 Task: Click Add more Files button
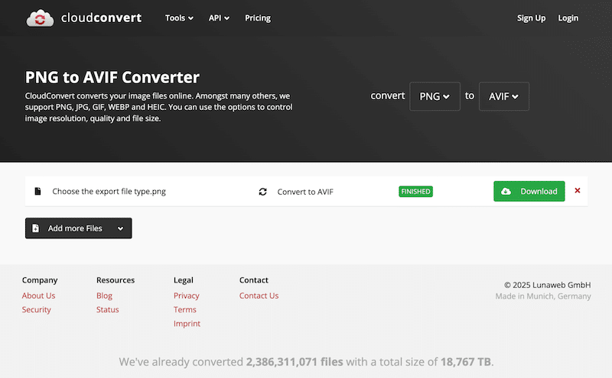pyautogui.click(x=79, y=228)
